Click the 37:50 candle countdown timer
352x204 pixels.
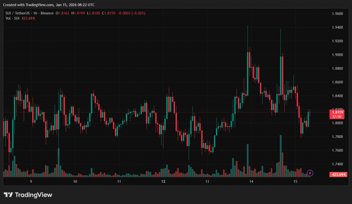[337, 117]
